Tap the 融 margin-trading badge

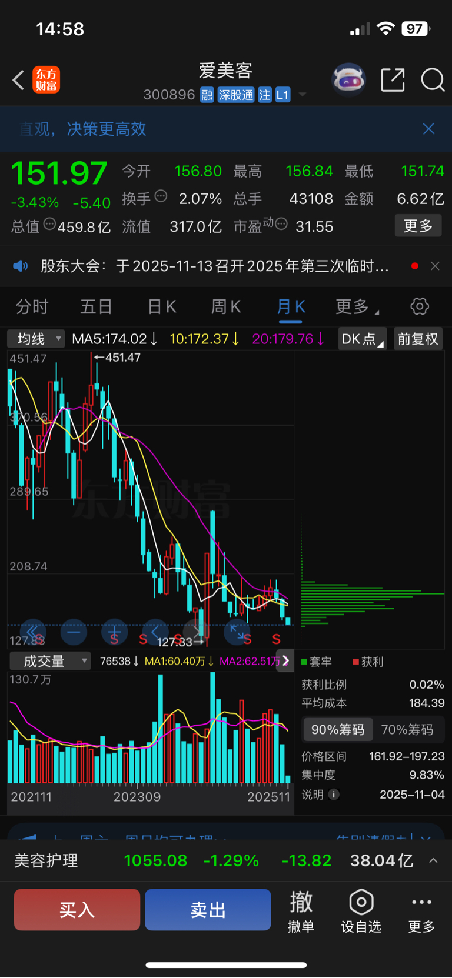coord(207,95)
